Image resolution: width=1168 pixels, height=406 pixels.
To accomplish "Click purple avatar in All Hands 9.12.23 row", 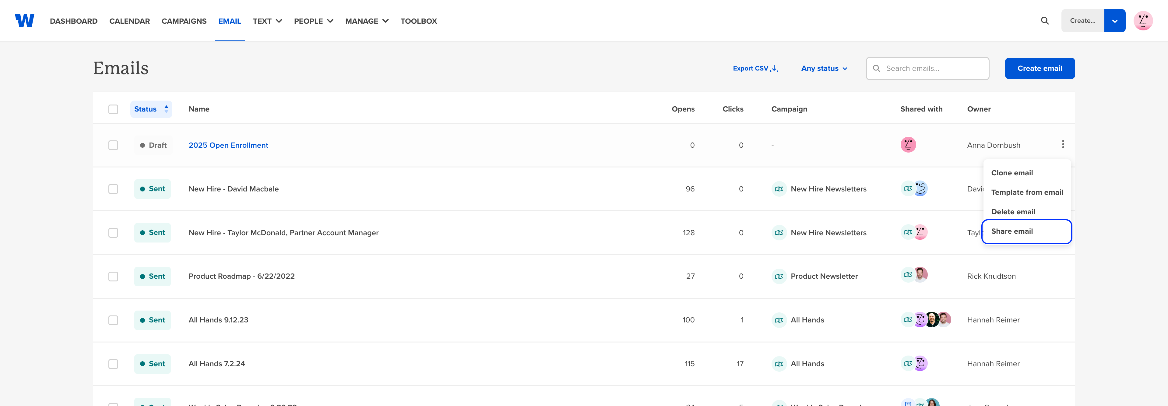I will point(920,320).
